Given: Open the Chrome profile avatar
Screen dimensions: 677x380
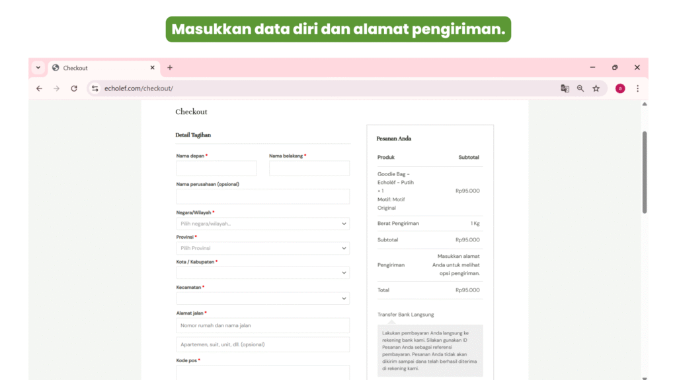Looking at the screenshot, I should point(620,88).
